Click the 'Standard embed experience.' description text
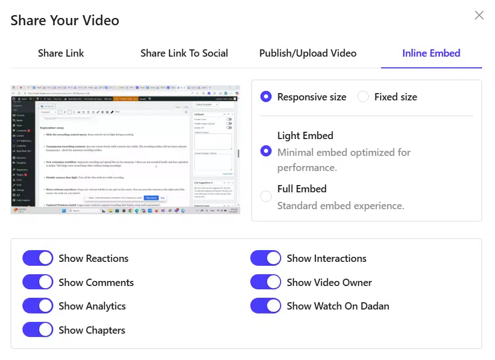The image size is (495, 360). click(341, 206)
